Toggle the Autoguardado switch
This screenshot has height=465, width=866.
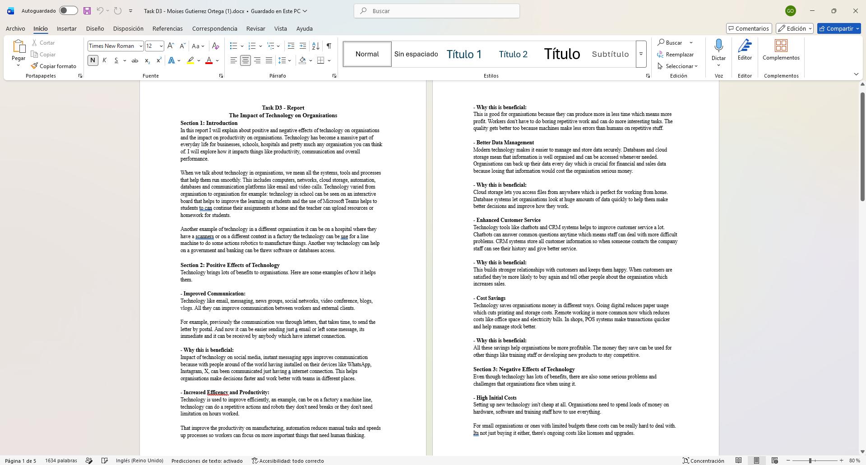point(69,11)
